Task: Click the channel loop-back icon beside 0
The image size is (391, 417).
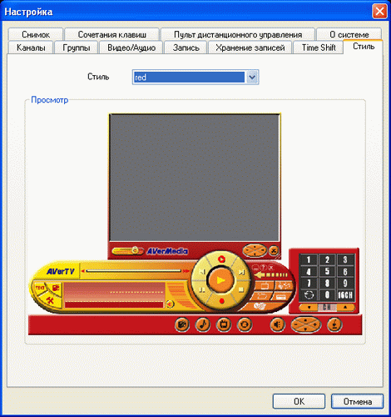Action: (x=309, y=295)
